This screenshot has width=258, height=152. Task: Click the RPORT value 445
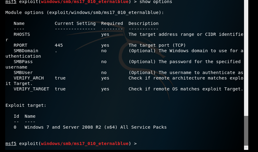click(x=59, y=45)
